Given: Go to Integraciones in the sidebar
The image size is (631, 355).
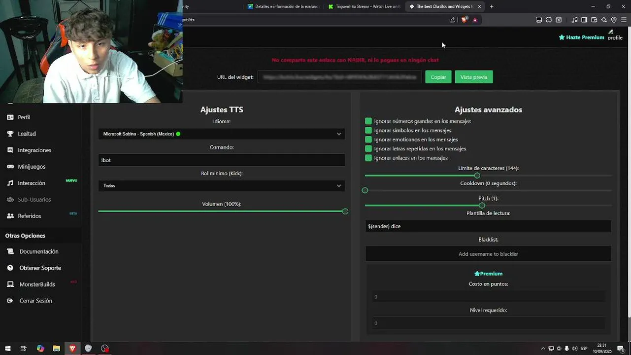Looking at the screenshot, I should (x=34, y=150).
